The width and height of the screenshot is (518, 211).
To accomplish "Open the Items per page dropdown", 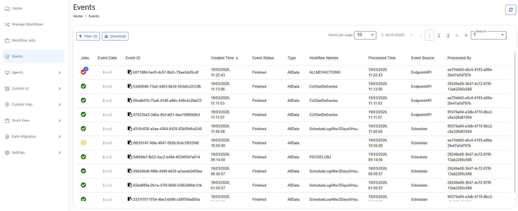I will point(365,35).
